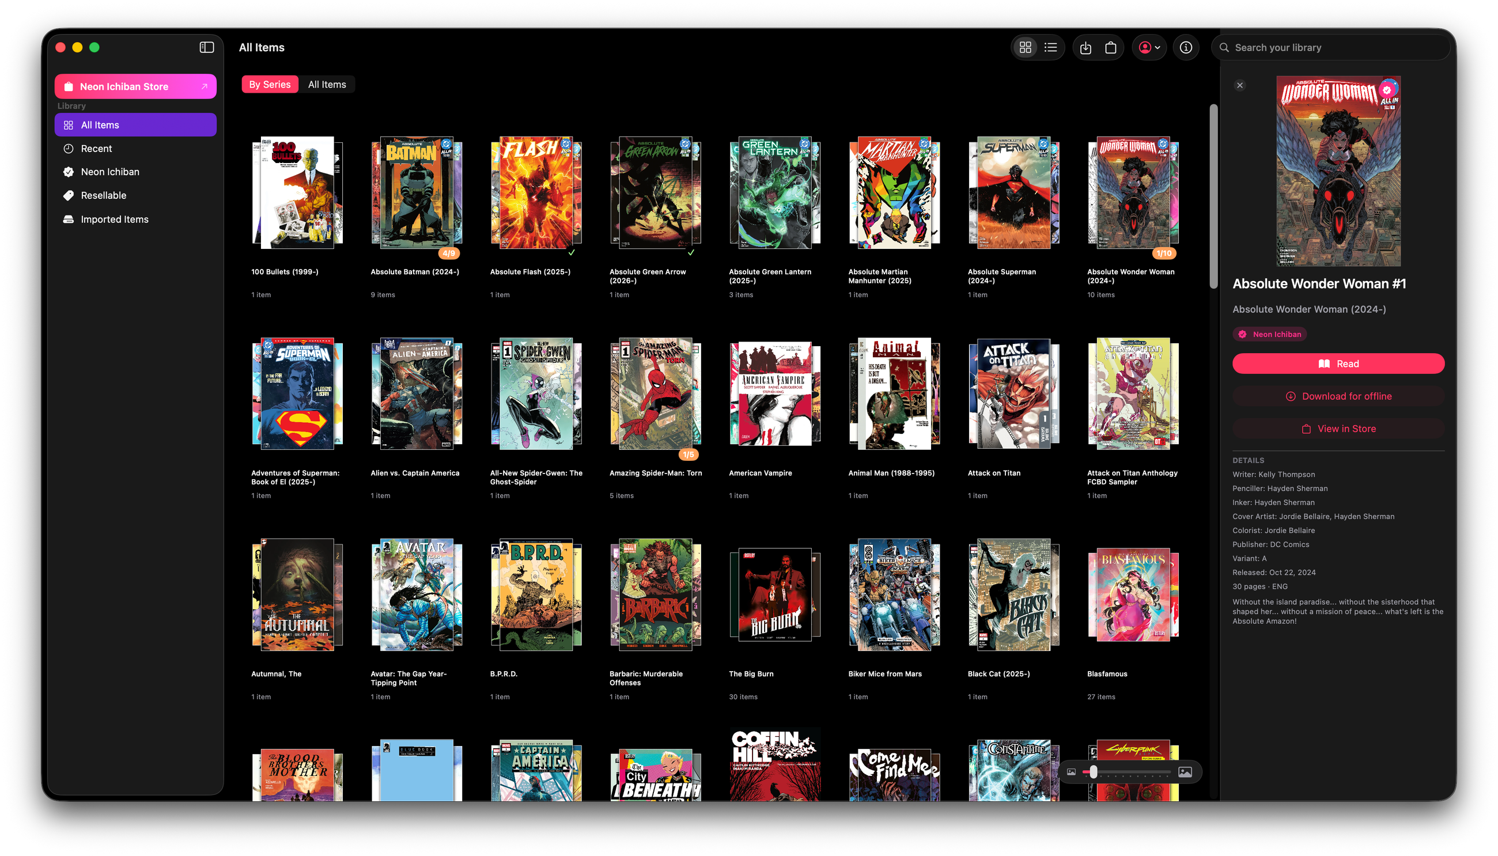Click small thumbnail size icon
The image size is (1498, 856).
click(x=1070, y=772)
